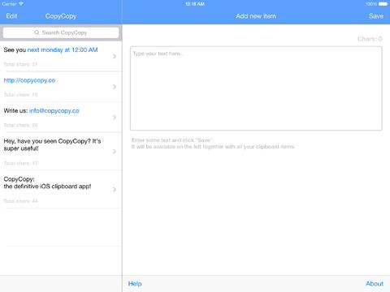The width and height of the screenshot is (390, 292).
Task: Open the 'Write us' item chevron
Action: (x=115, y=118)
